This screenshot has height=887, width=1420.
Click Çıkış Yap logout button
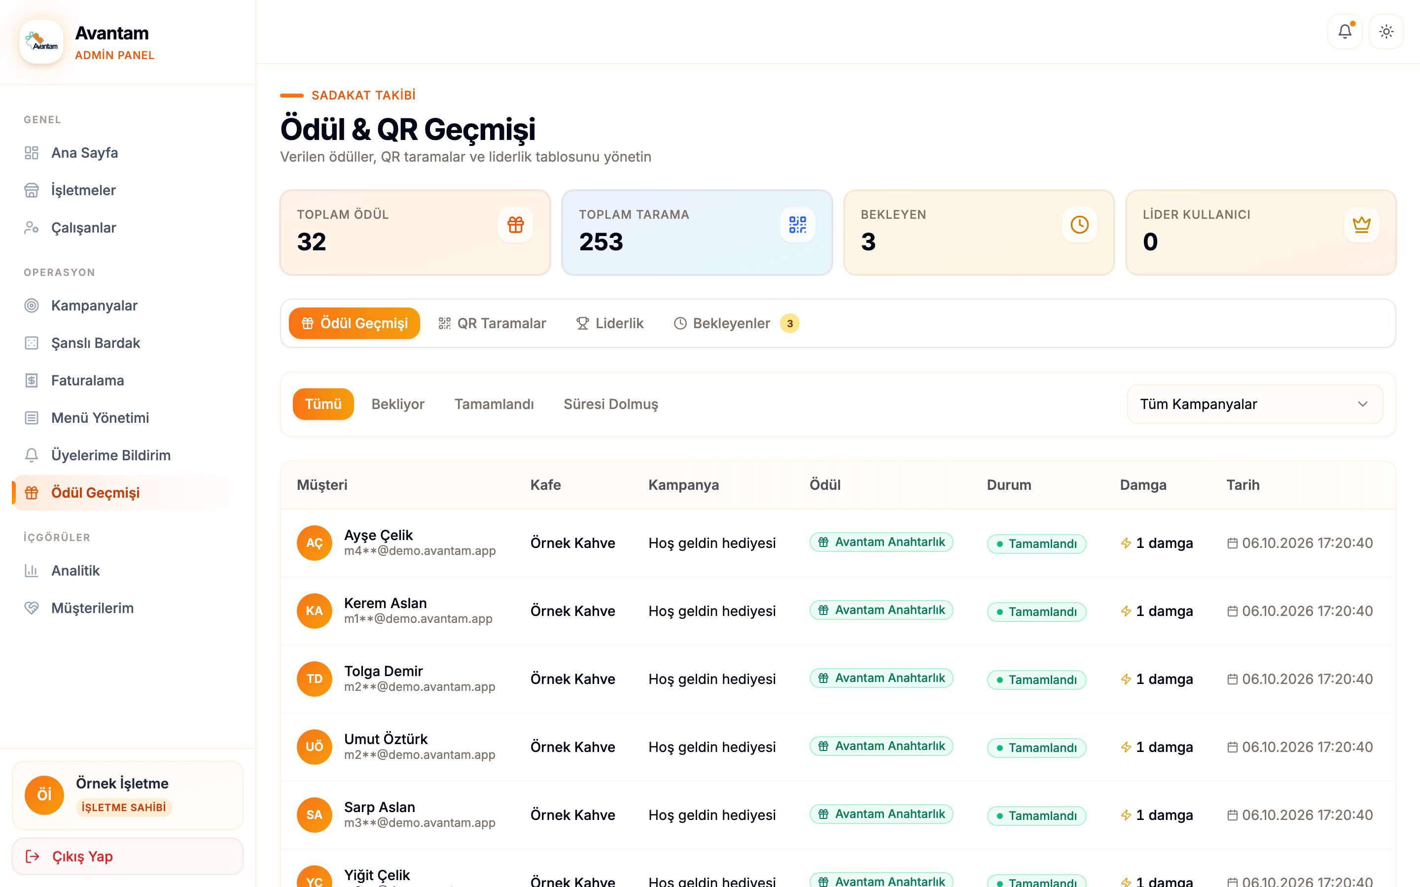[x=127, y=856]
